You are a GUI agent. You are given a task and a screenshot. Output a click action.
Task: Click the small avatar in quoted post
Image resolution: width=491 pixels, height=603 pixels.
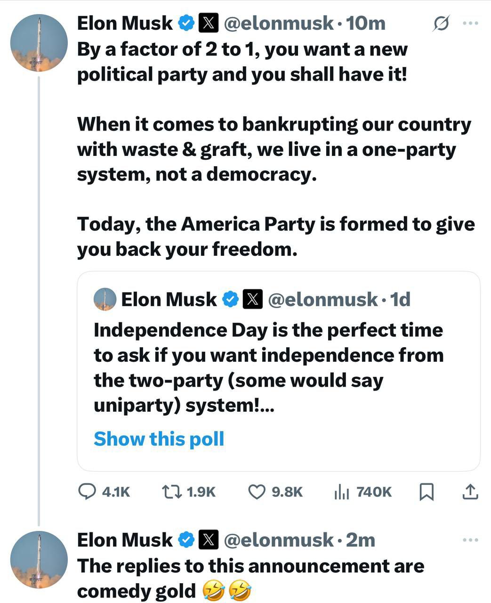pyautogui.click(x=105, y=299)
